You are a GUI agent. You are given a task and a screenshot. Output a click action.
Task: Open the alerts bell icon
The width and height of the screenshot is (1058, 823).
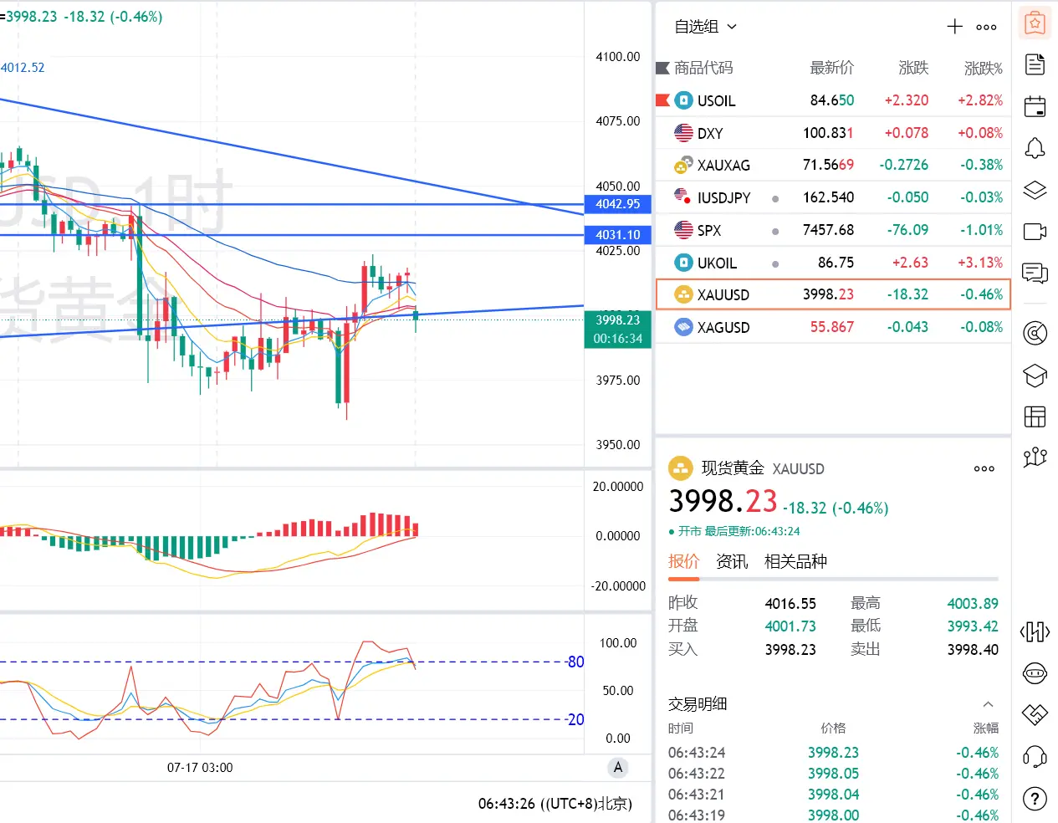(1035, 148)
